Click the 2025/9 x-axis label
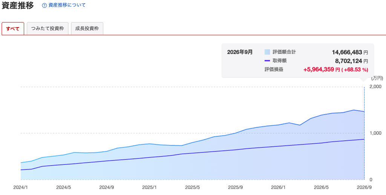The height and width of the screenshot is (195, 386). 235,187
